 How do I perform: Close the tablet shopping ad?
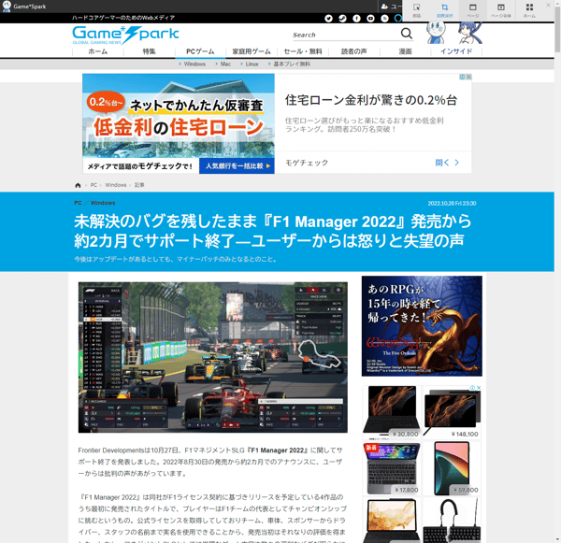point(479,388)
